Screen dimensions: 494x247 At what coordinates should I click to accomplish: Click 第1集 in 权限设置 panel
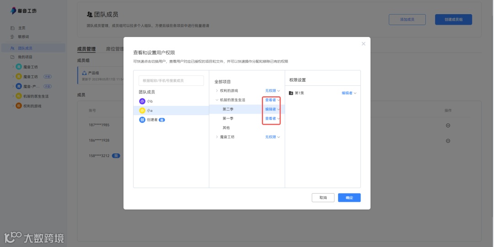299,93
